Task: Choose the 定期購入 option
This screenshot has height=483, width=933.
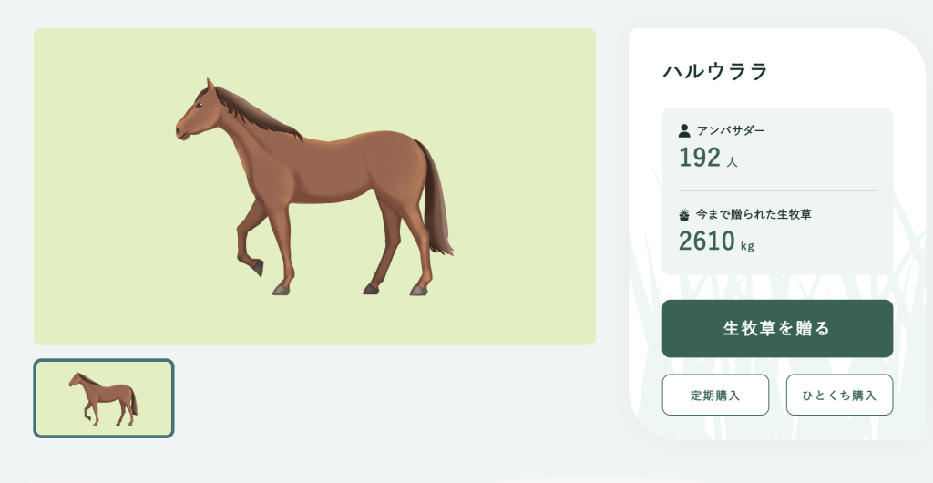Action: click(x=715, y=395)
